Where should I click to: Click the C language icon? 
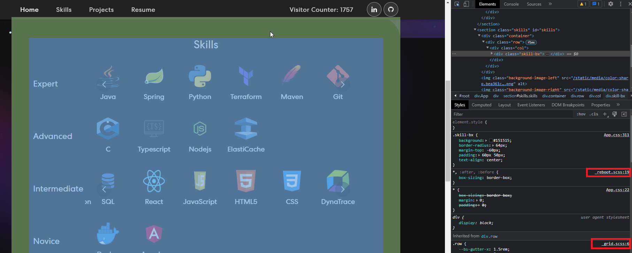(x=108, y=129)
